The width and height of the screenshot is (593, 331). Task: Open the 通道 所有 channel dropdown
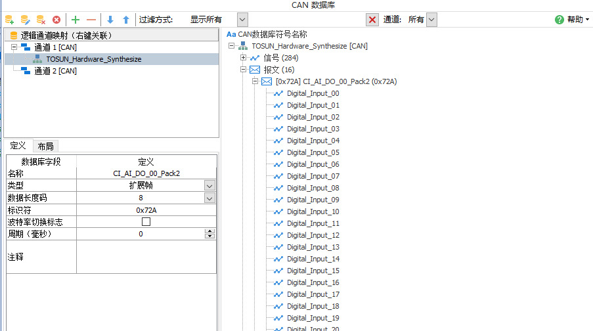[x=431, y=20]
